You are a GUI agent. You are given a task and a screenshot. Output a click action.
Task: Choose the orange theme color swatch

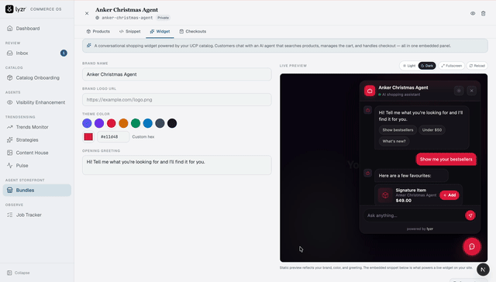(x=123, y=123)
